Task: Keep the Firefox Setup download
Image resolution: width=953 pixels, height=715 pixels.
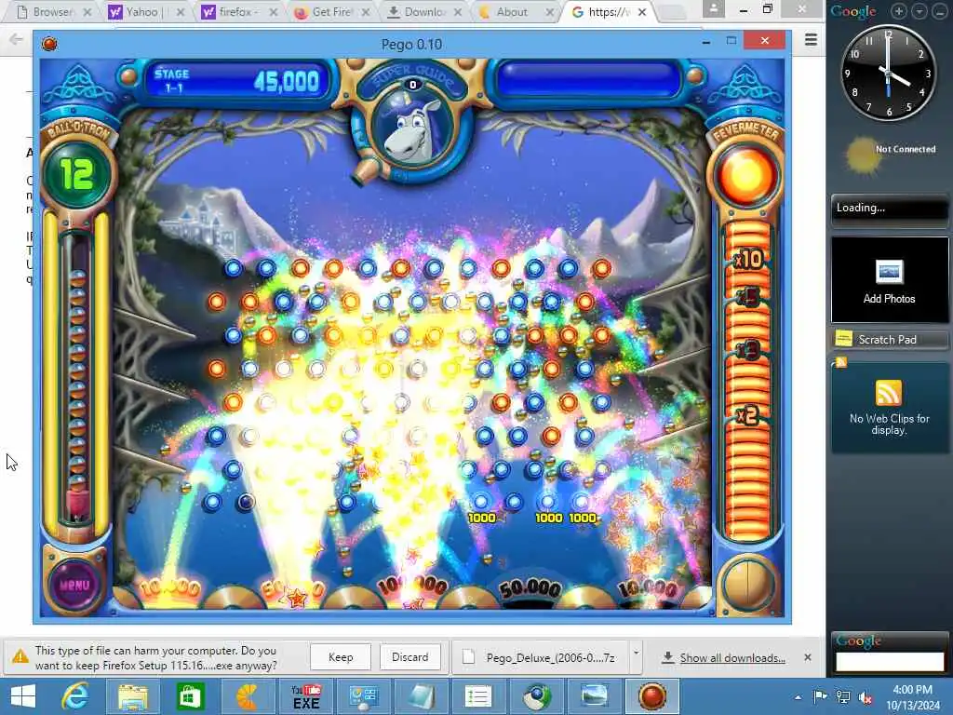Action: point(341,657)
